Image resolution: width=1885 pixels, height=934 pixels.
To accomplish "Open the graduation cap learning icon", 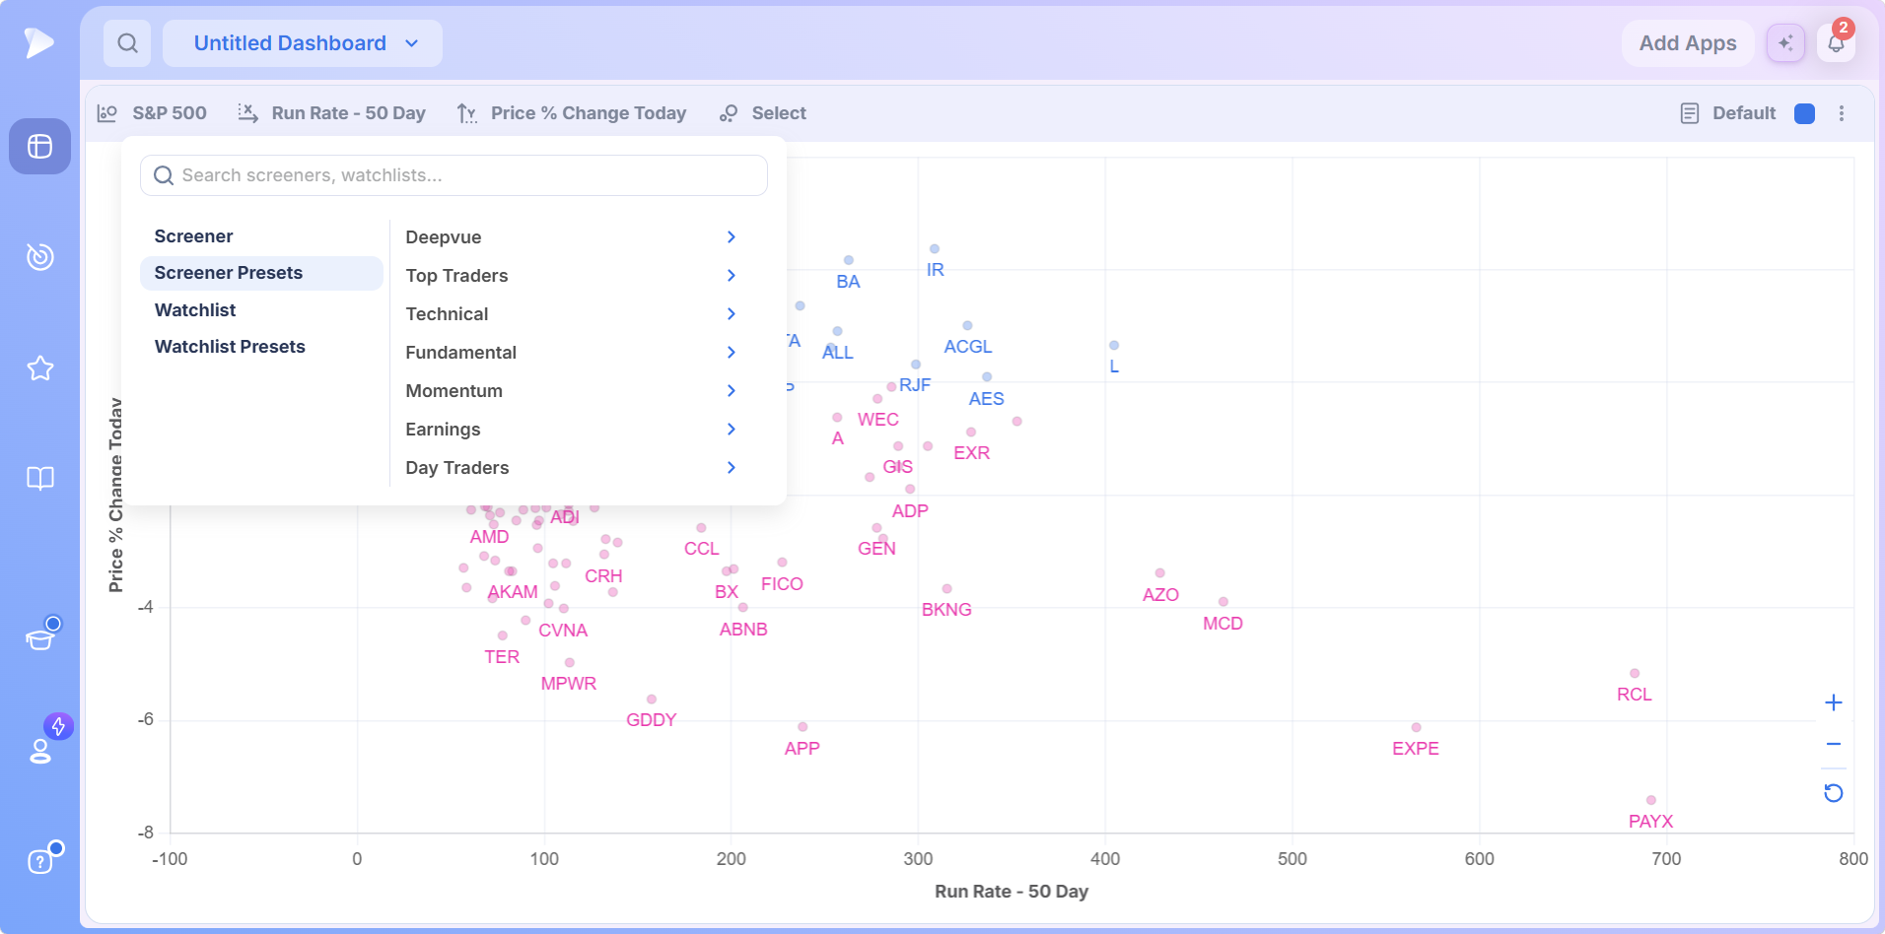I will (39, 639).
